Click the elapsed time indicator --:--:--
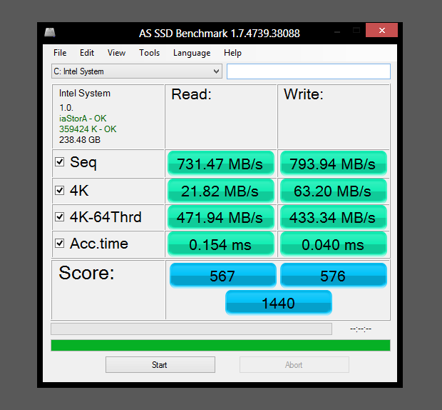Viewport: 442px width, 410px height. pos(361,329)
